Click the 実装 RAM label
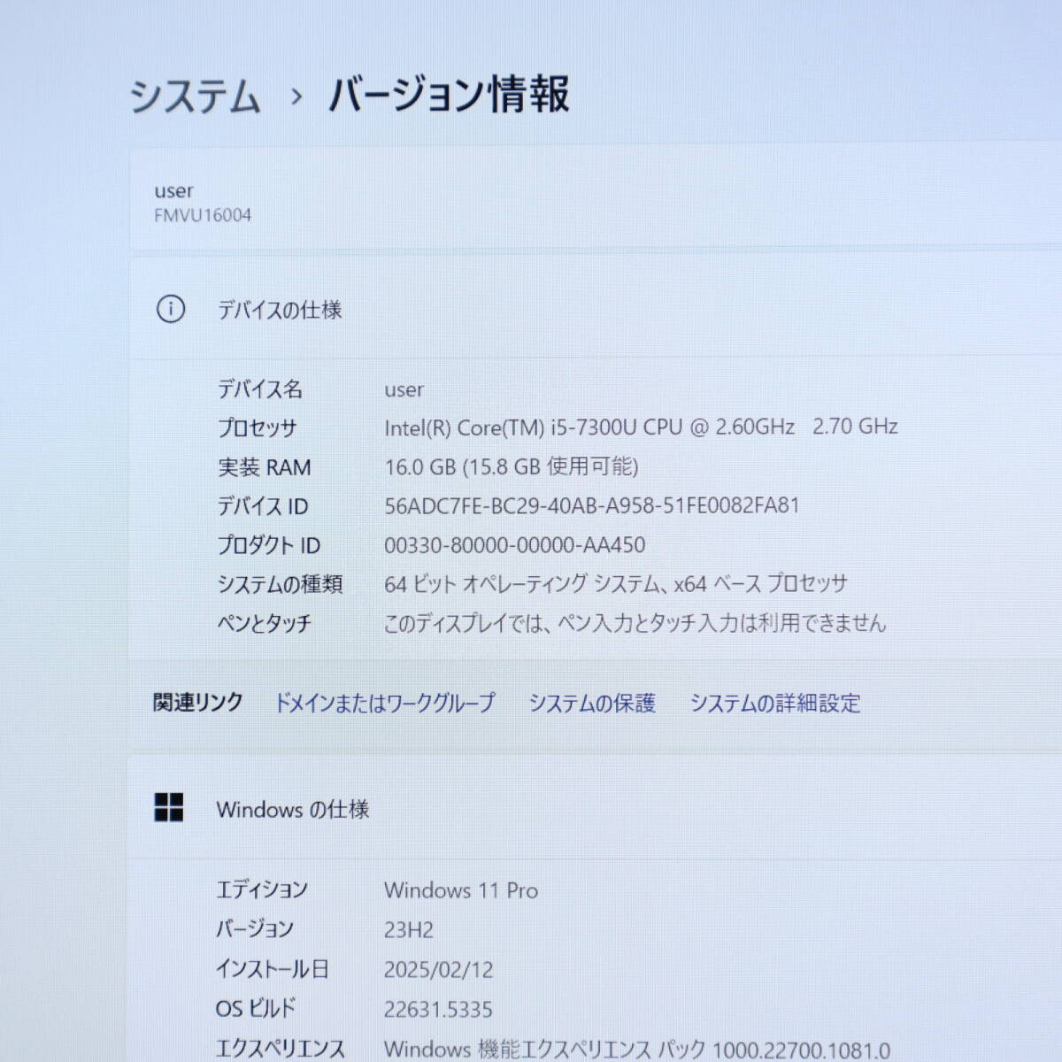The image size is (1062, 1062). pos(264,466)
